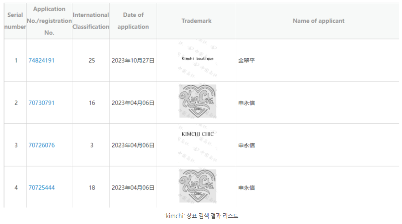Click the International Classification column header
This screenshot has height=224, width=402.
(91, 21)
